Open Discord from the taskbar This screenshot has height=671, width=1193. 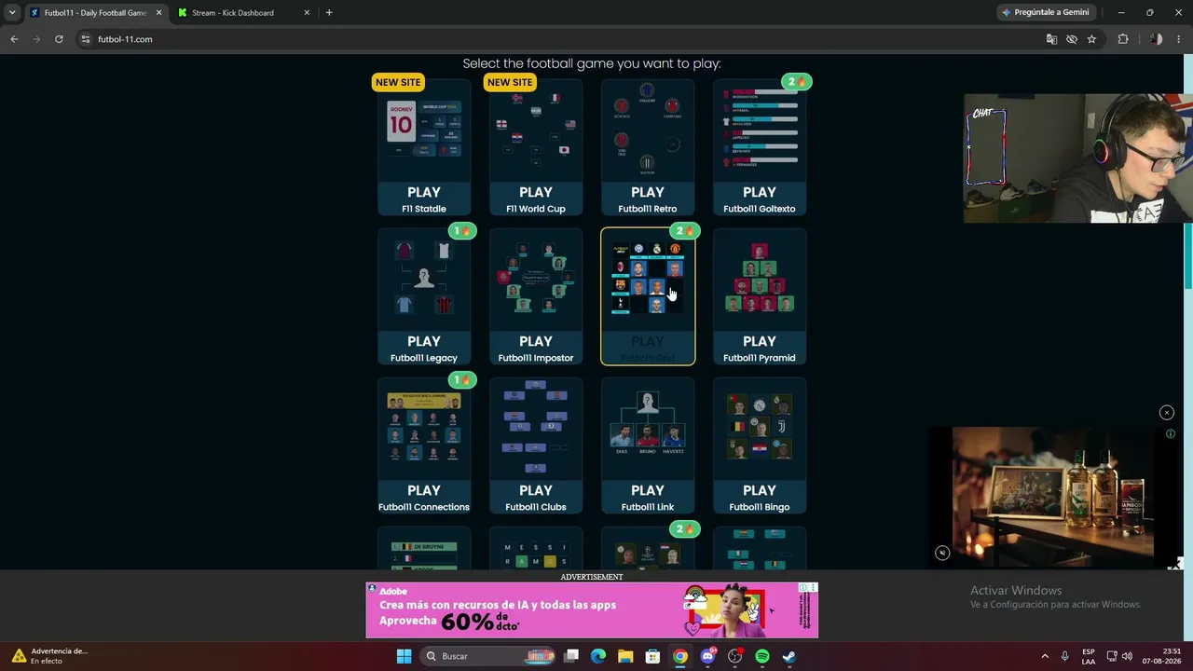[707, 656]
